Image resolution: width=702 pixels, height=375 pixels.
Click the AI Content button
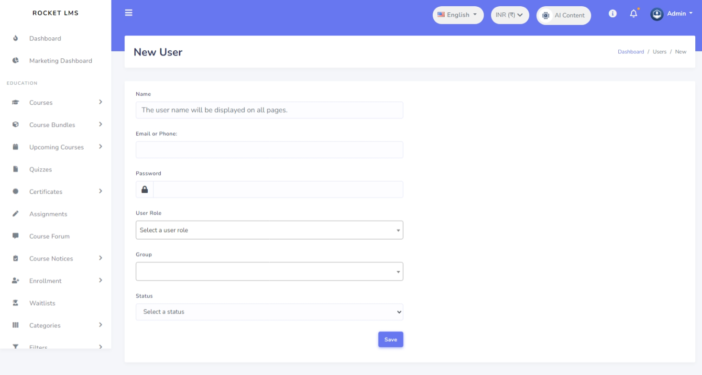pos(564,15)
